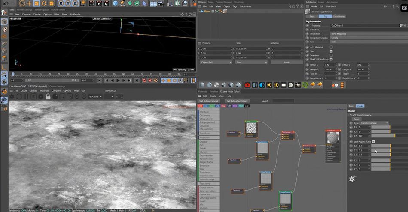This screenshot has width=408, height=212.
Task: Open the Size mode dropdown
Action: tap(251, 62)
